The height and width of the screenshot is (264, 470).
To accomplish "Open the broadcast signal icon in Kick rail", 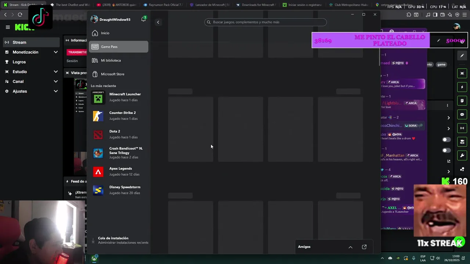I will 462,128.
